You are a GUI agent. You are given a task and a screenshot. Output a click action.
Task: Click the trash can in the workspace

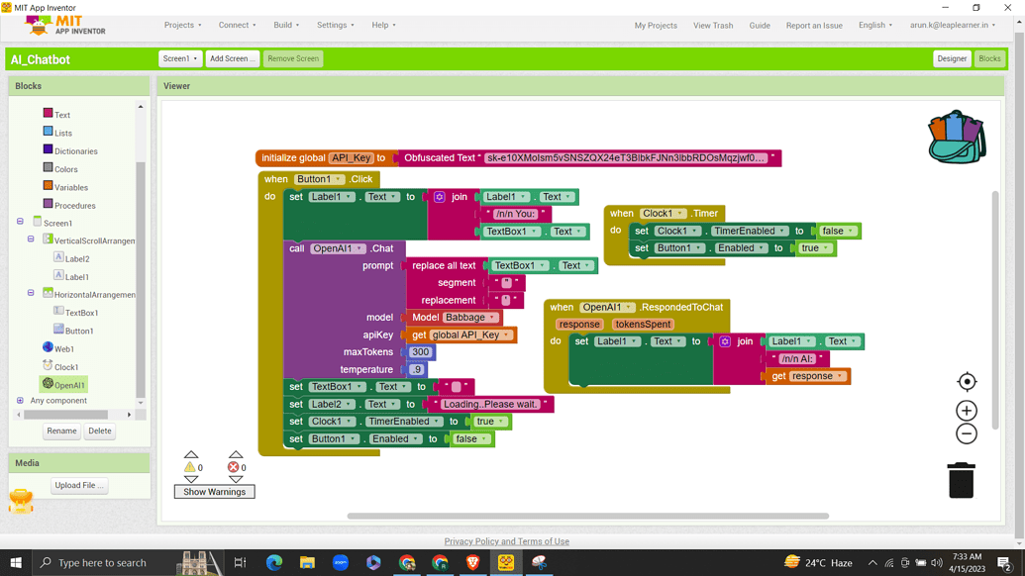coord(961,480)
